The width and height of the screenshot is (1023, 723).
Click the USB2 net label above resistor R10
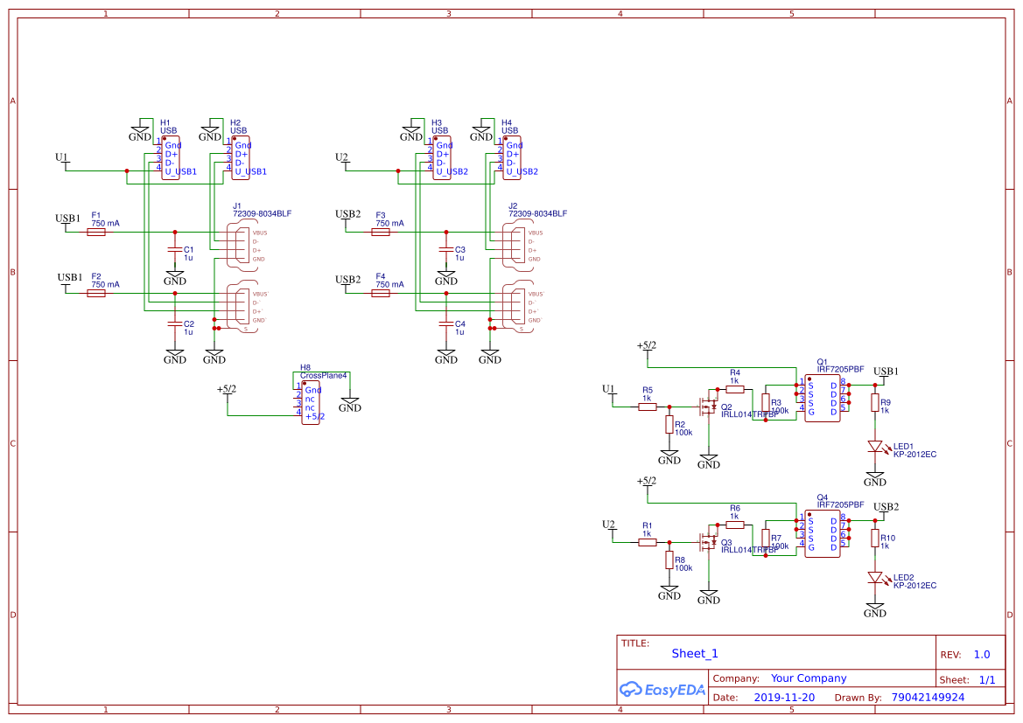pos(886,507)
